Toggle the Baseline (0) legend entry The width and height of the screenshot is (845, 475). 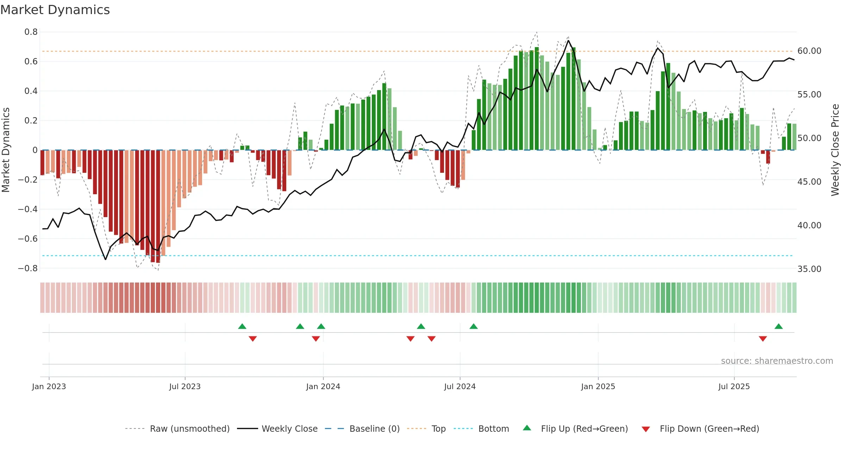coord(362,429)
